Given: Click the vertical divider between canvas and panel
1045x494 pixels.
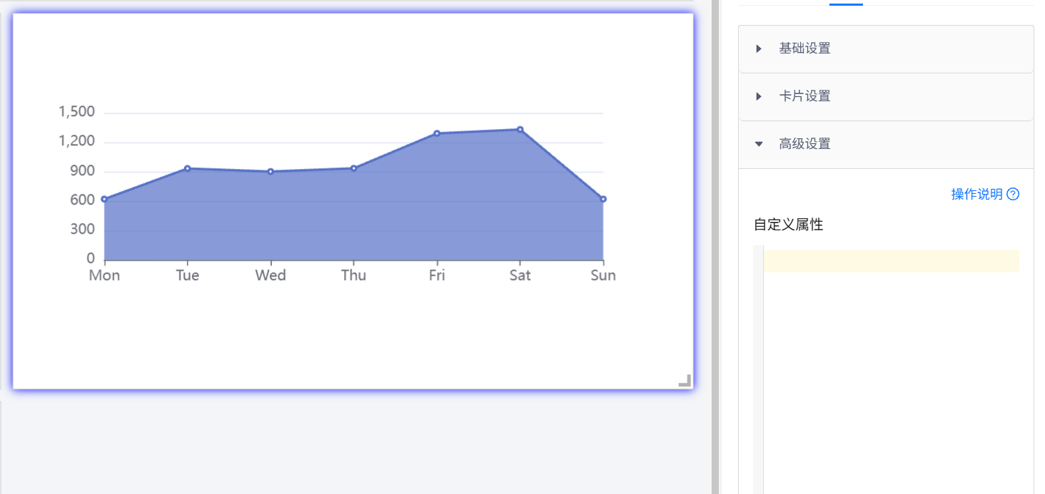Looking at the screenshot, I should pyautogui.click(x=716, y=247).
